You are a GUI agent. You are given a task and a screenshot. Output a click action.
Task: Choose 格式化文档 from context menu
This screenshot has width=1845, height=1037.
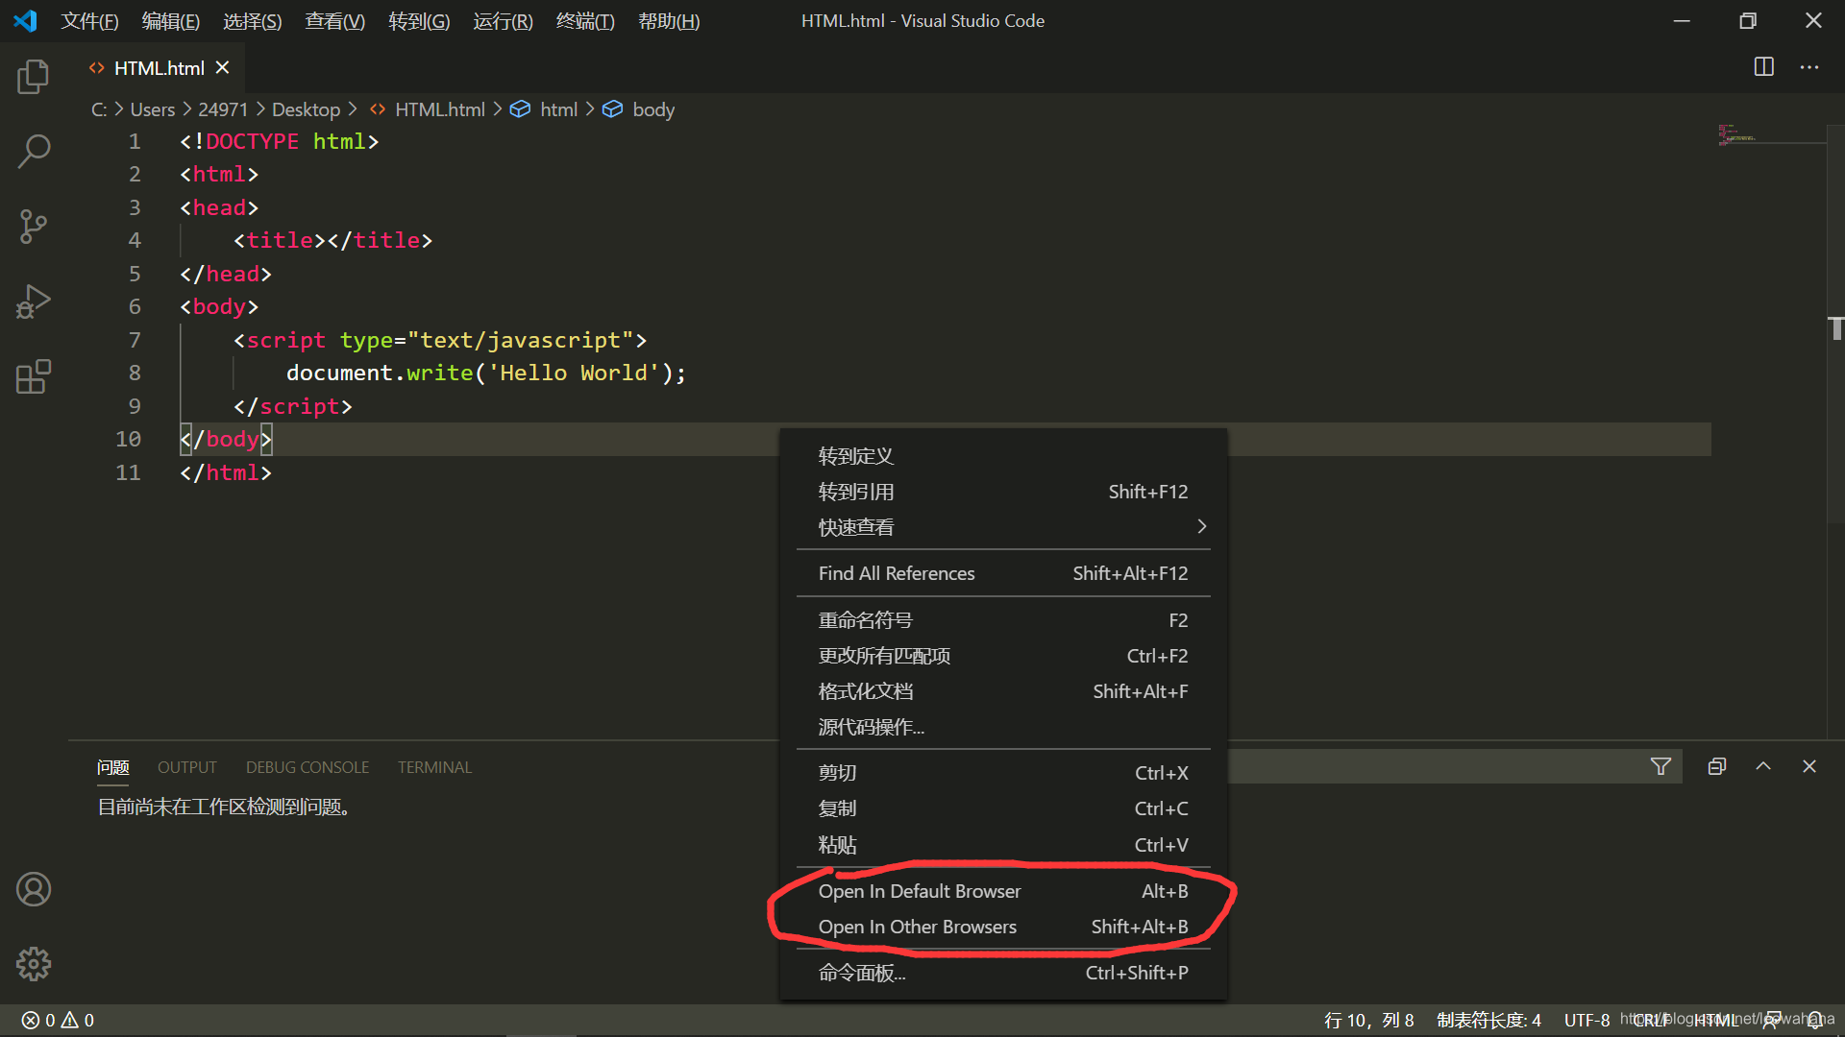click(x=1003, y=691)
